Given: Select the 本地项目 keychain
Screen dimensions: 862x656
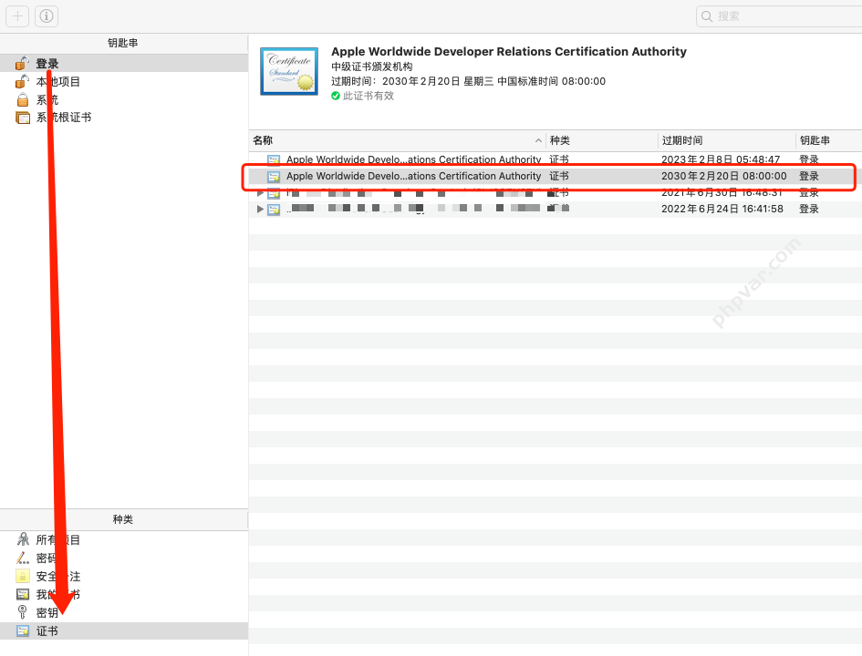Looking at the screenshot, I should [124, 82].
